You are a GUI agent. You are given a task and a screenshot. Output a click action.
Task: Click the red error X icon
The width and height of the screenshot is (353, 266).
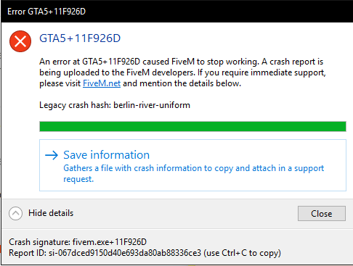click(20, 41)
